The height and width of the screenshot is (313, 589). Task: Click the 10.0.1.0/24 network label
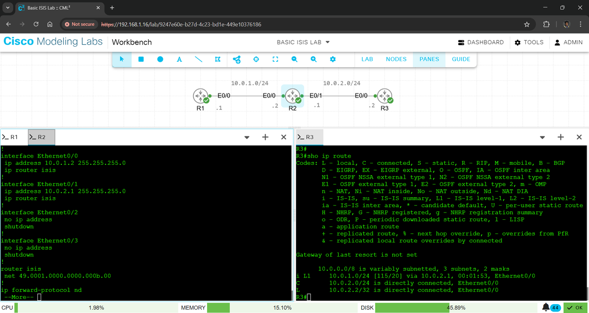pyautogui.click(x=249, y=83)
